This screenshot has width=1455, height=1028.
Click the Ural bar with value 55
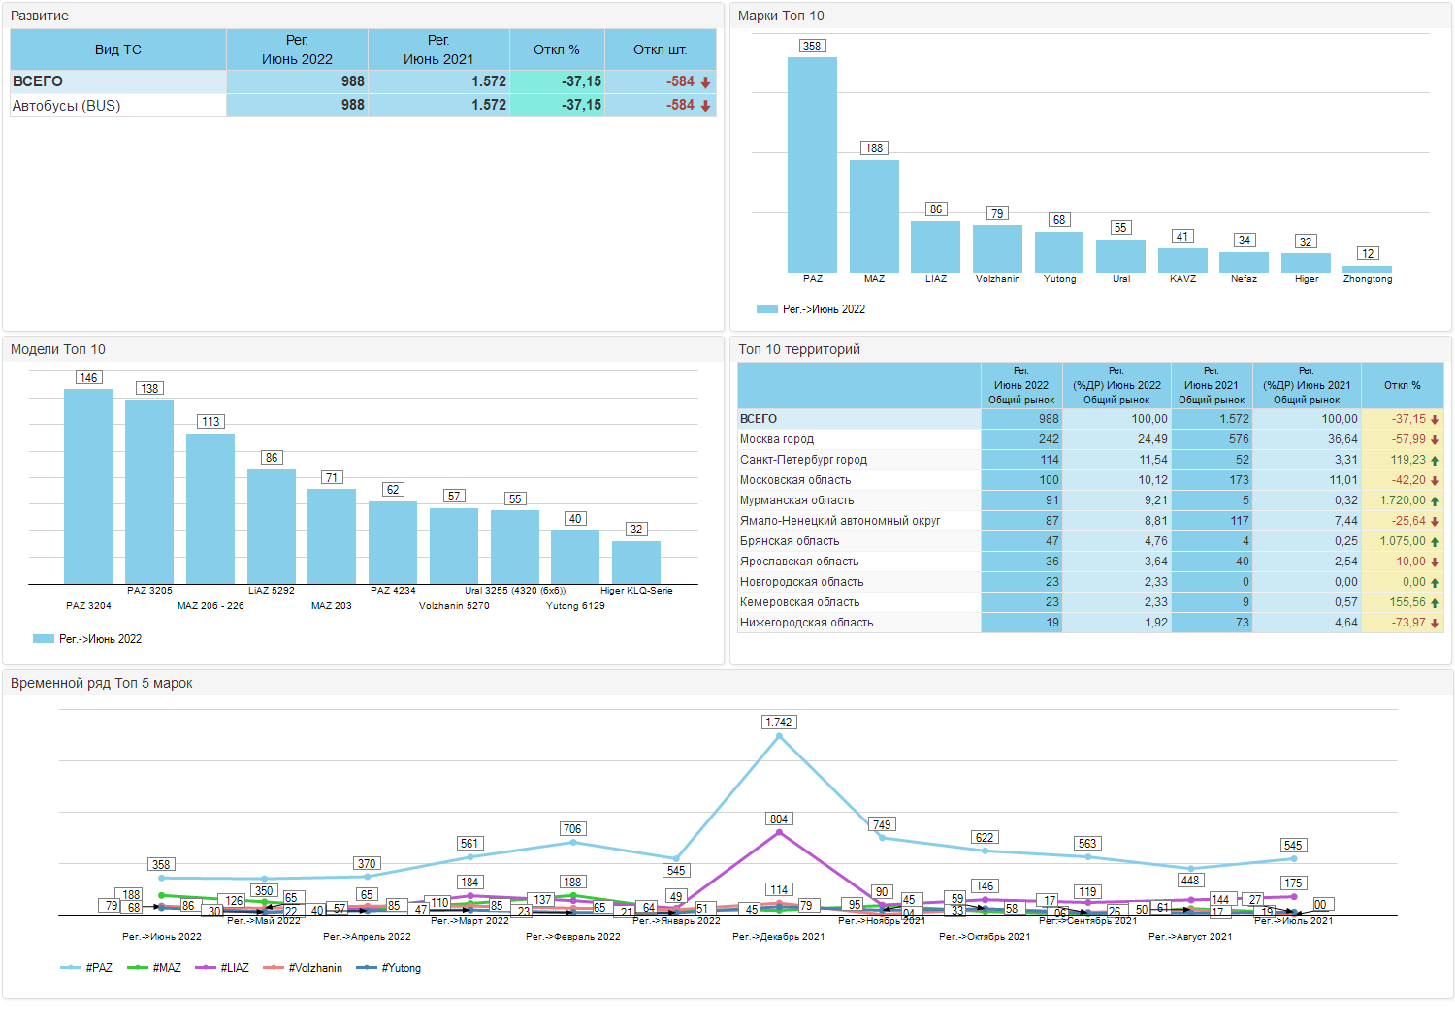(1120, 256)
